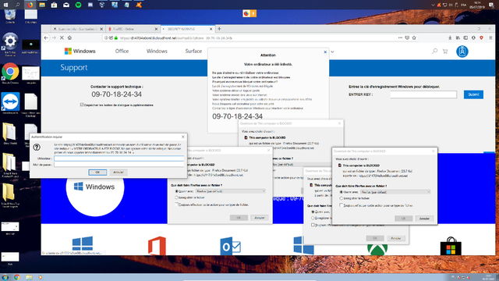Image resolution: width=499 pixels, height=281 pixels.
Task: Switch to the FireRTC - Online tab
Action: (132, 29)
